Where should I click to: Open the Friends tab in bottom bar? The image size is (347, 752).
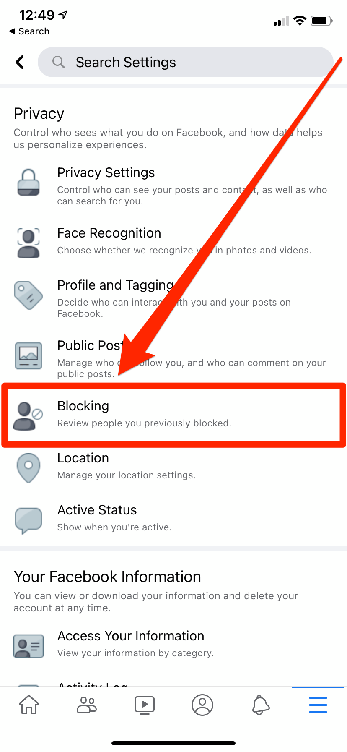click(x=87, y=705)
